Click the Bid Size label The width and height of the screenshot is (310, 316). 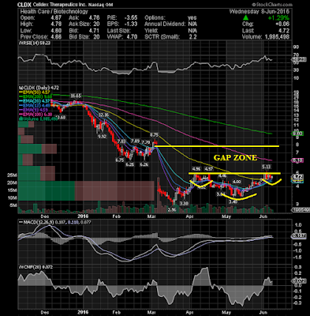[79, 37]
